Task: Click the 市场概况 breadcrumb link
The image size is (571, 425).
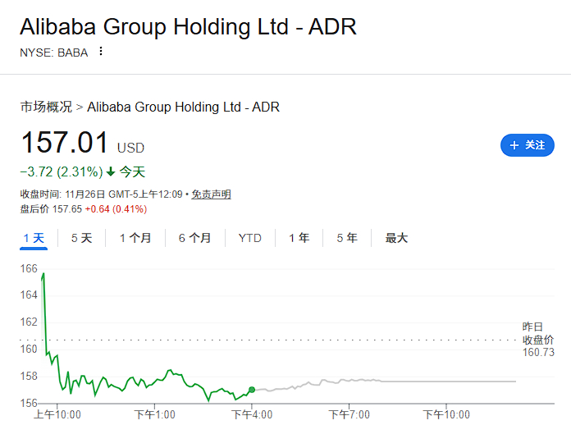Action: pyautogui.click(x=46, y=107)
